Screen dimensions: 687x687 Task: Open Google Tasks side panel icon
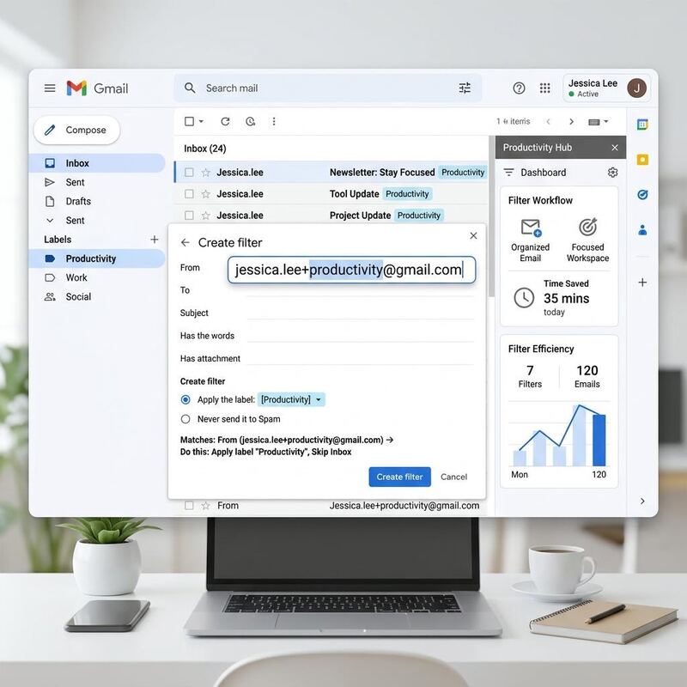pyautogui.click(x=642, y=195)
